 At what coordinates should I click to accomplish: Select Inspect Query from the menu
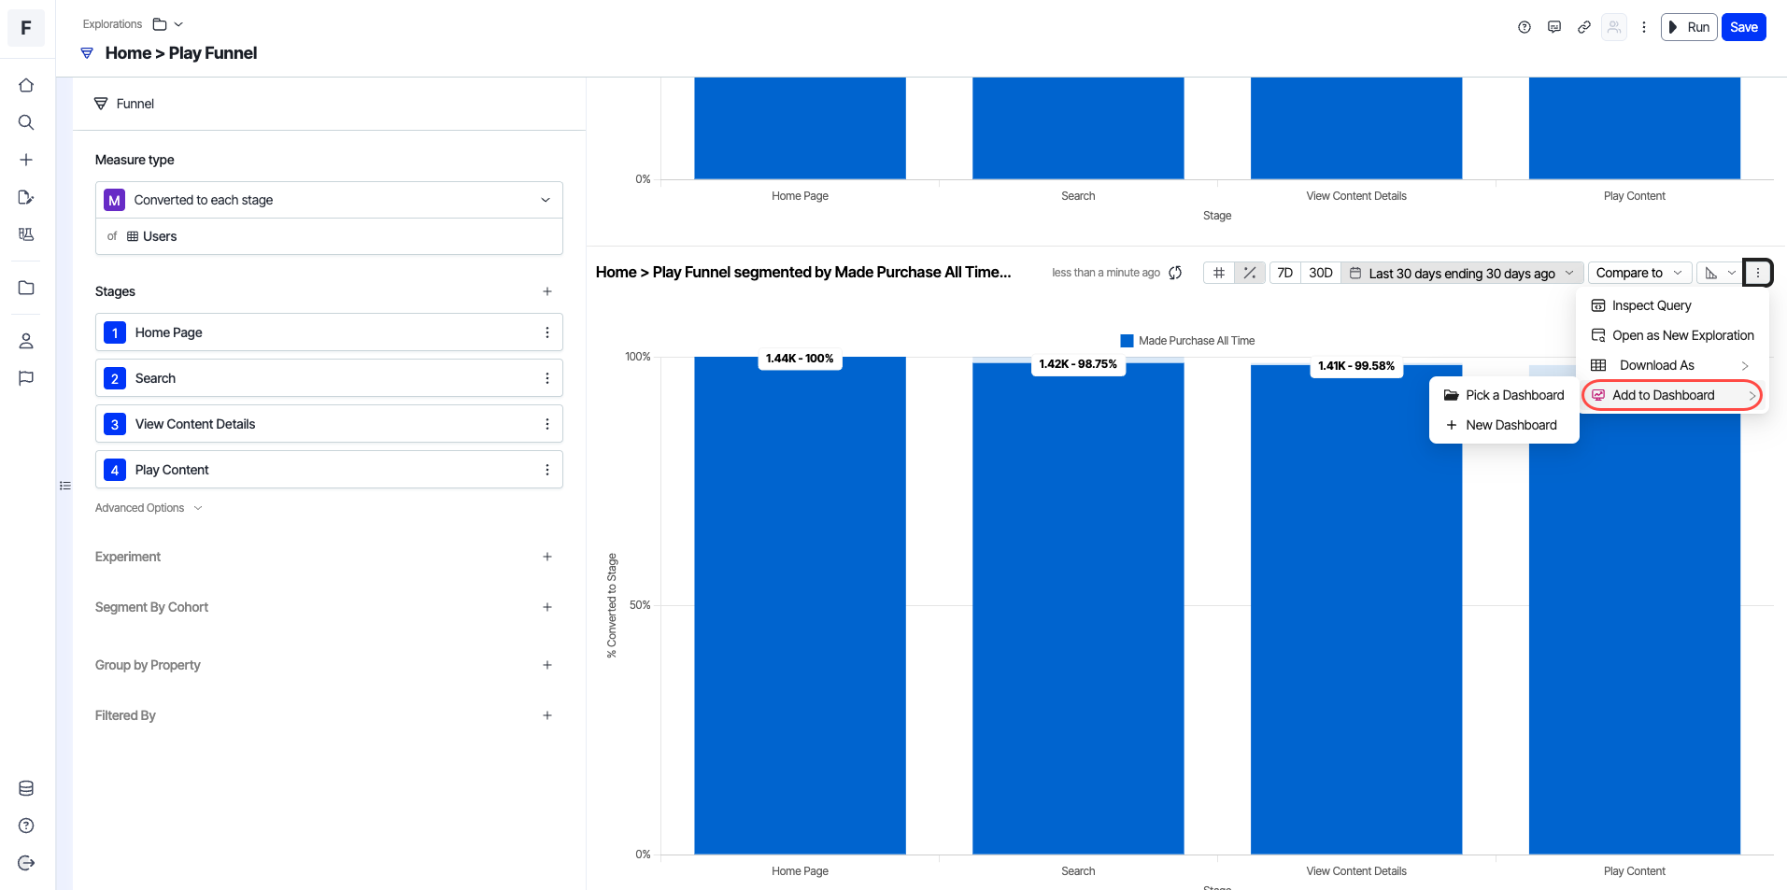[x=1670, y=305]
